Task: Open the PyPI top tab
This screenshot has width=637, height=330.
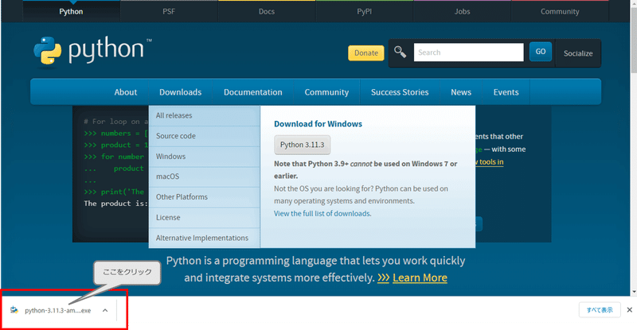Action: [365, 11]
